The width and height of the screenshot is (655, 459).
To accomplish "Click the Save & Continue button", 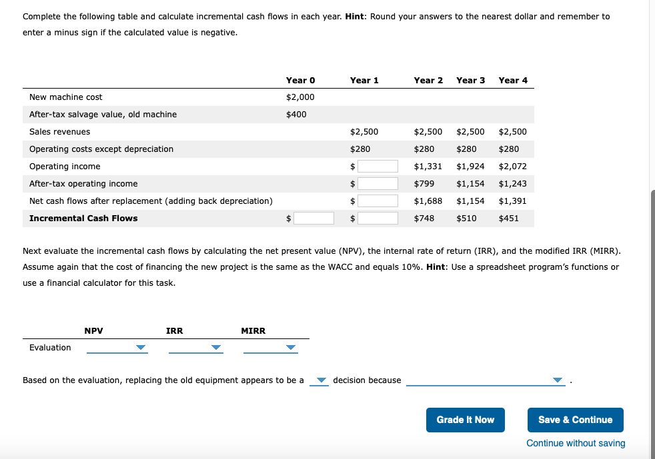I will click(575, 420).
